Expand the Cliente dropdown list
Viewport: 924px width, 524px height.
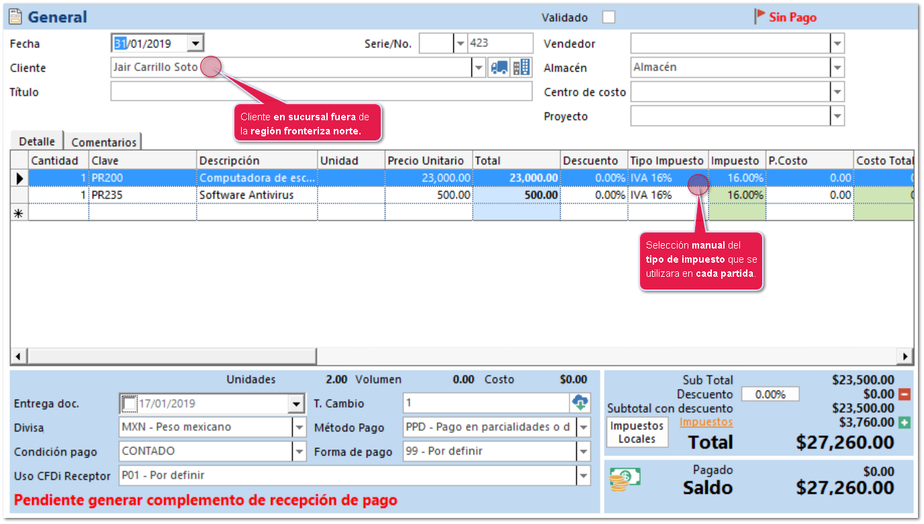coord(479,67)
